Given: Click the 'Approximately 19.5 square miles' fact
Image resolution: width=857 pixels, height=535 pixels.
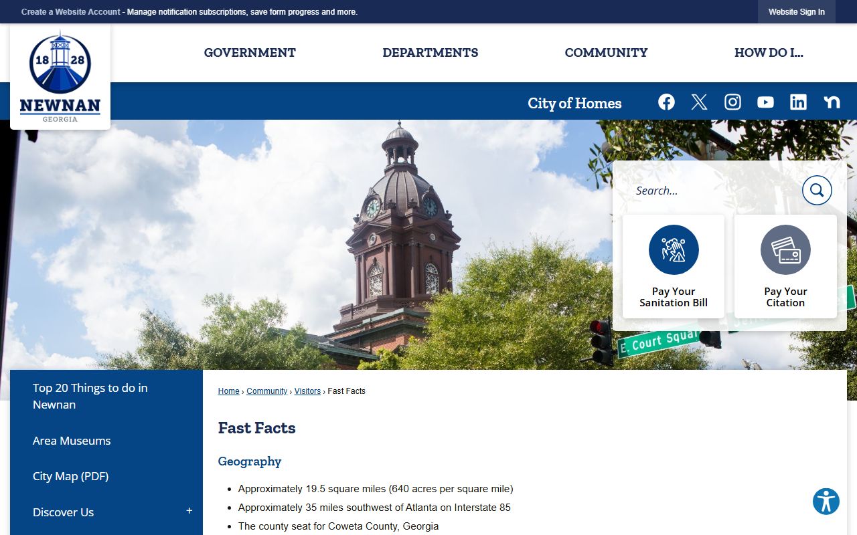Looking at the screenshot, I should 376,489.
